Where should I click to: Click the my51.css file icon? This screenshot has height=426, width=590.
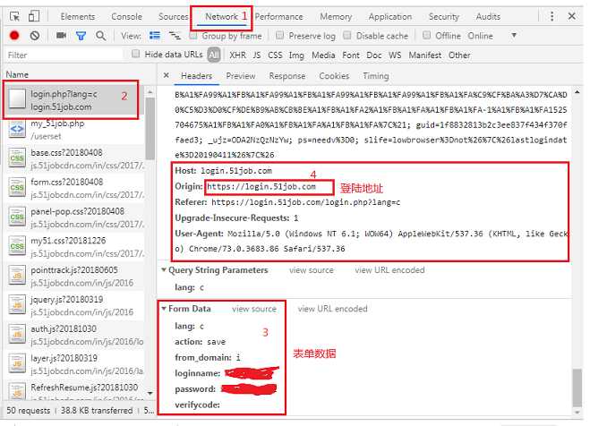17,246
